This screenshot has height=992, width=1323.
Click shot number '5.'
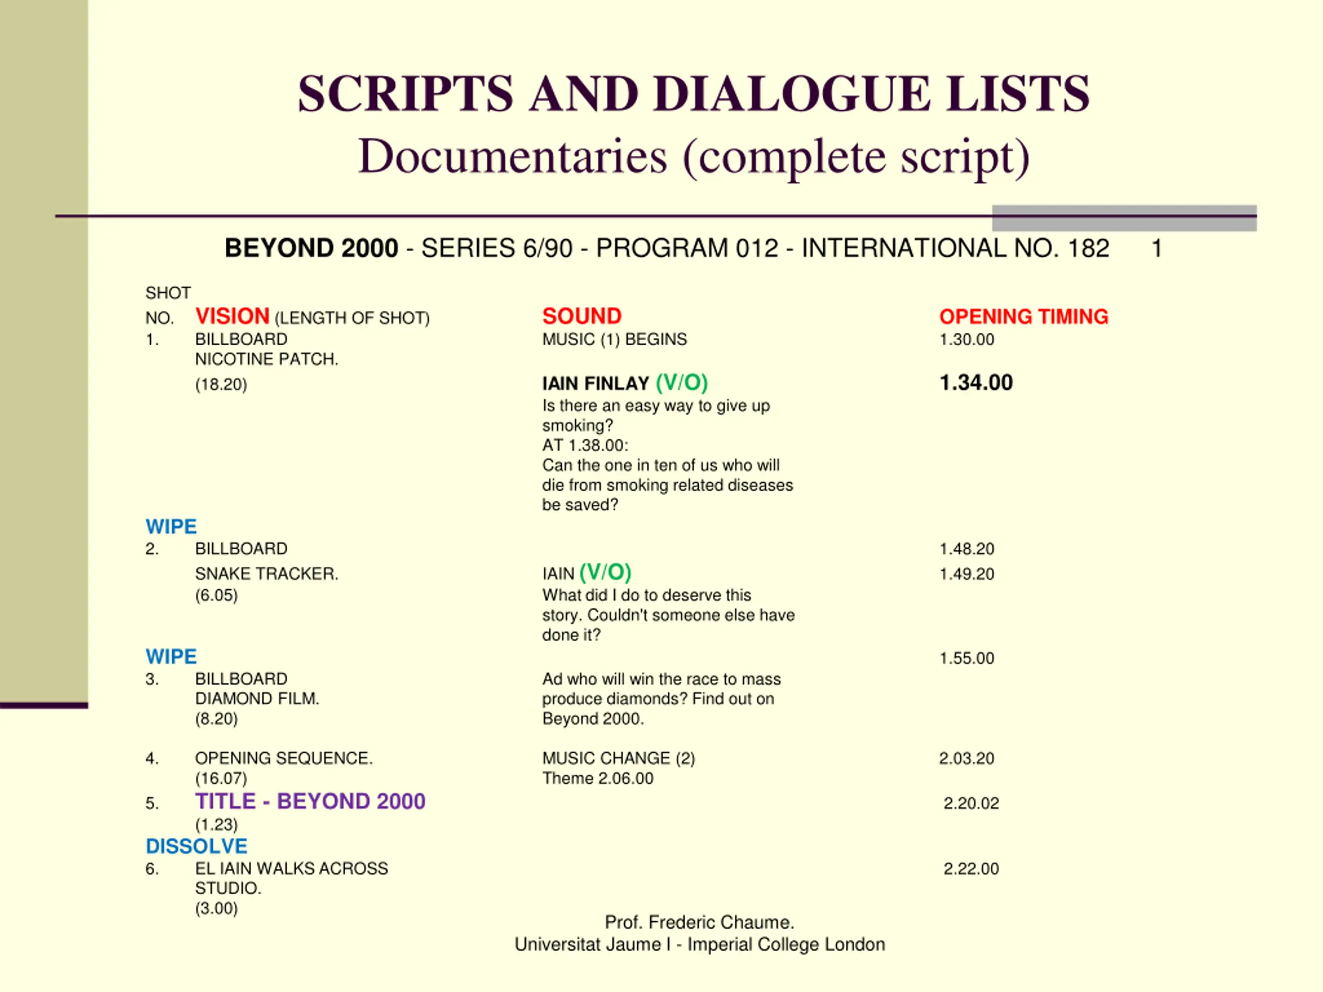click(152, 803)
